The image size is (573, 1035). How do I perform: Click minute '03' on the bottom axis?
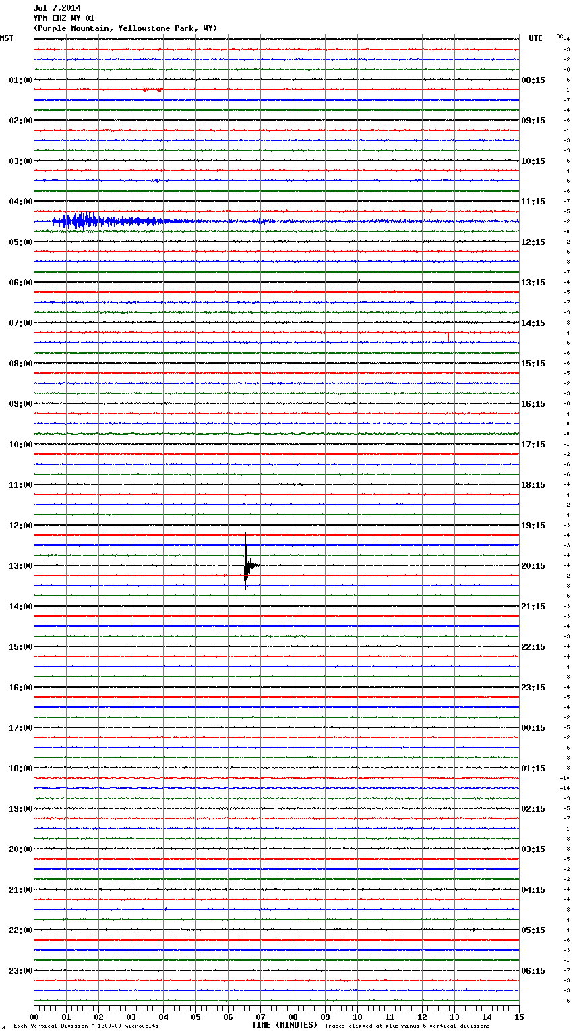(131, 1017)
